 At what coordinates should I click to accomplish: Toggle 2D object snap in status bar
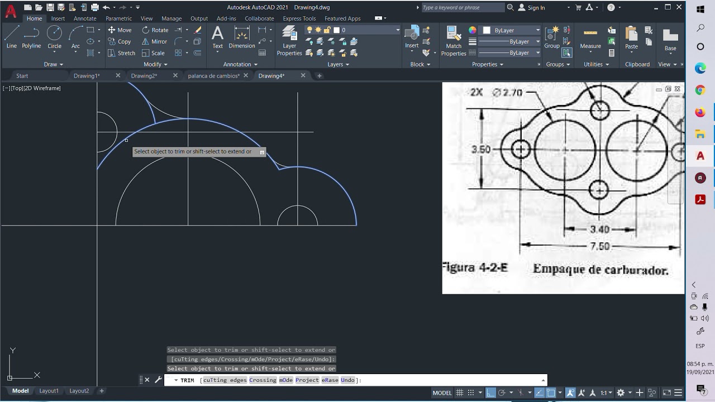point(550,393)
